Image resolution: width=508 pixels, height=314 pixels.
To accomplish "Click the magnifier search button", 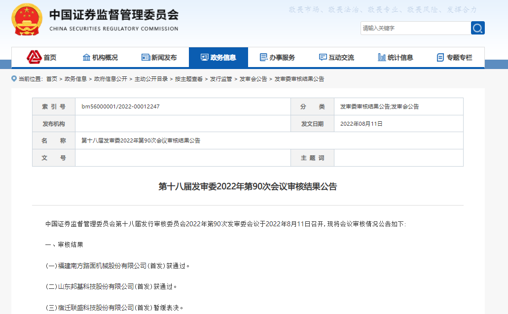I will pos(477,28).
